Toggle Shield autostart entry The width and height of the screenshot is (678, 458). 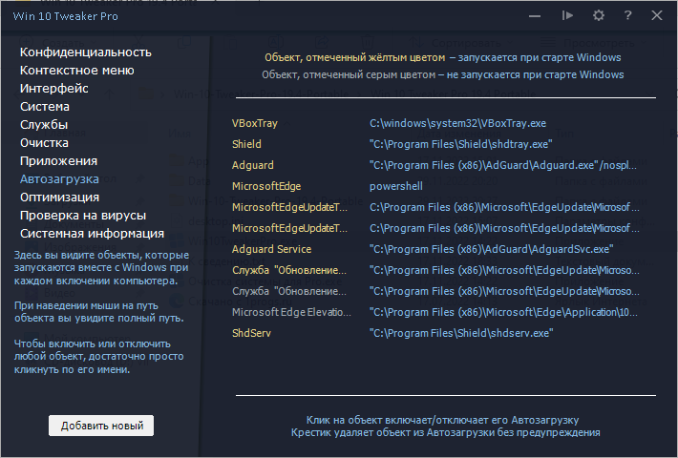pos(246,144)
